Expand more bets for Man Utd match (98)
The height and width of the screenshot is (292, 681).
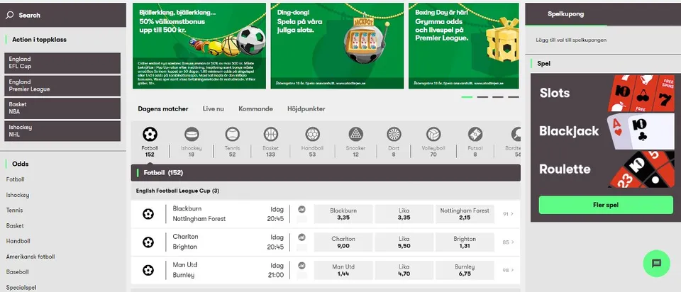pyautogui.click(x=508, y=270)
